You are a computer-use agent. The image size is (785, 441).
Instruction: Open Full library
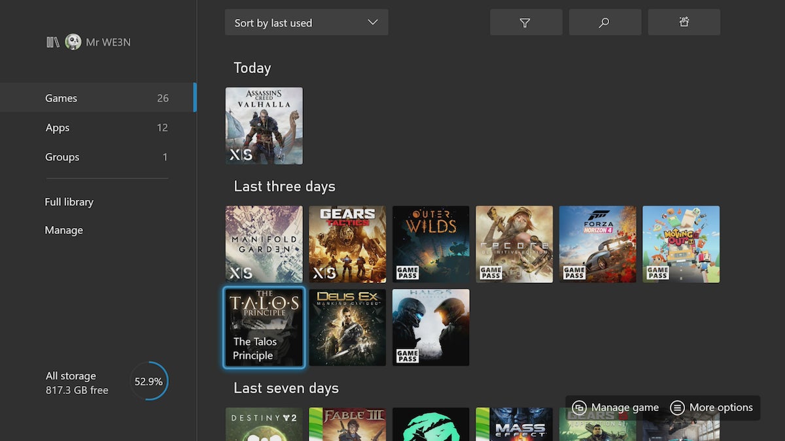point(69,201)
